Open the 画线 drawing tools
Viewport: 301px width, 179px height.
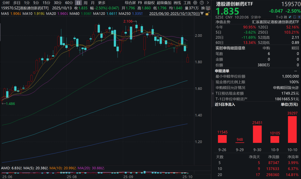coord(177,3)
